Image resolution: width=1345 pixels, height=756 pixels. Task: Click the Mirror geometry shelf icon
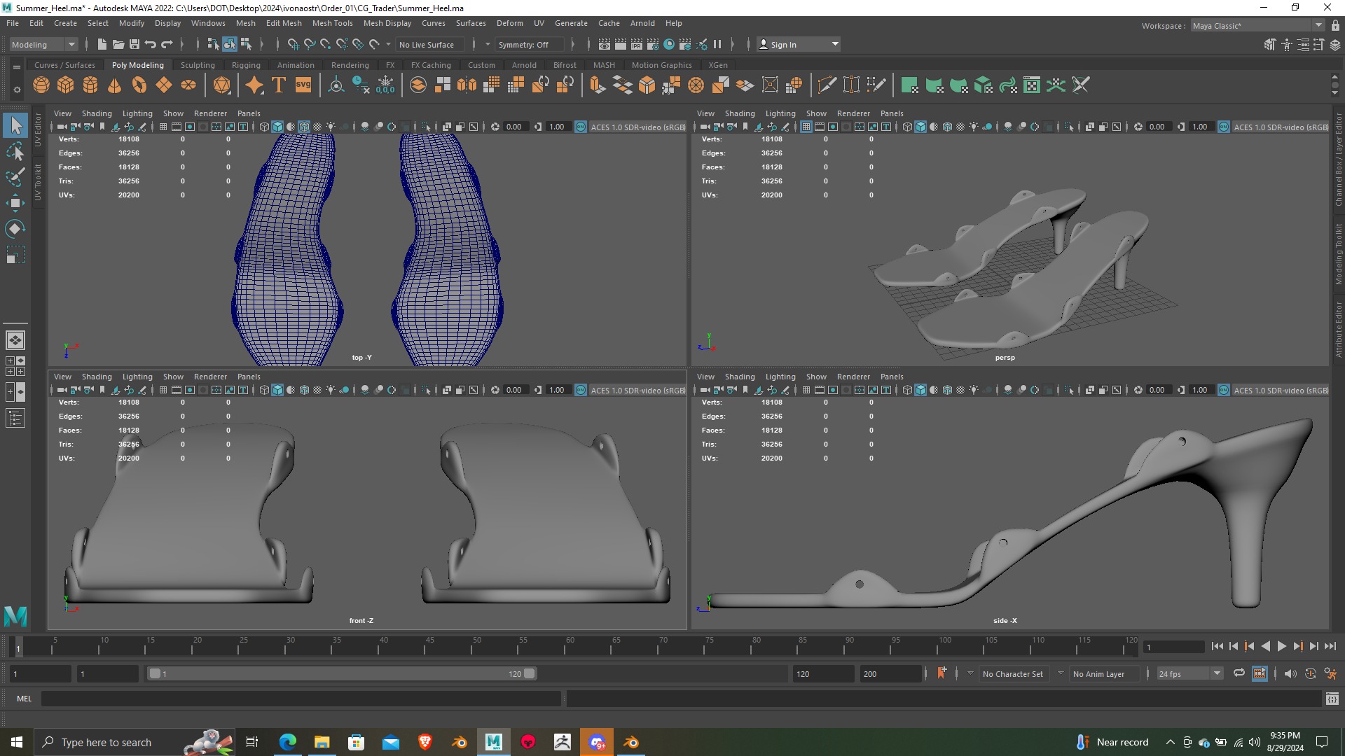pyautogui.click(x=467, y=85)
